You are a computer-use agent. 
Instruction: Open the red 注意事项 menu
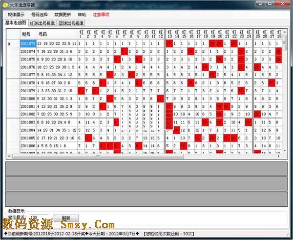[101, 14]
